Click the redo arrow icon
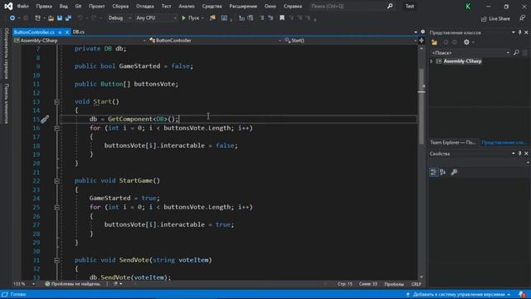This screenshot has width=531, height=299. tap(94, 18)
